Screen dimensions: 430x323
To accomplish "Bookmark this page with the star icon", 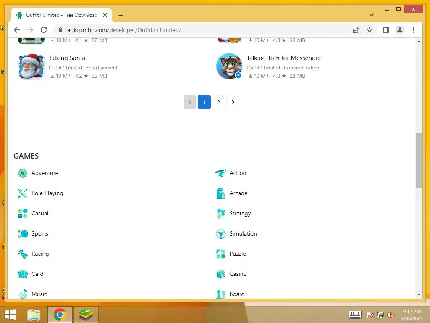I will point(370,30).
